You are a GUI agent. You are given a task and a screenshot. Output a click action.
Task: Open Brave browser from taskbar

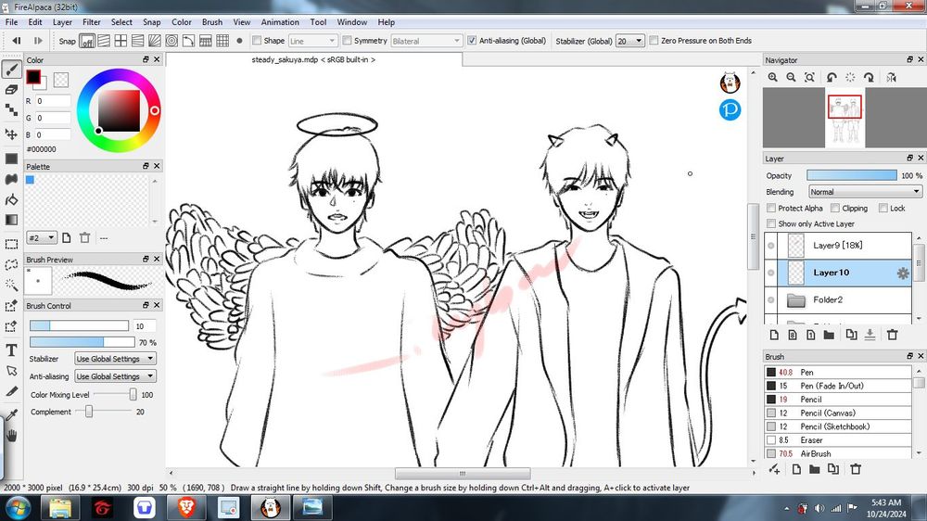coord(186,507)
